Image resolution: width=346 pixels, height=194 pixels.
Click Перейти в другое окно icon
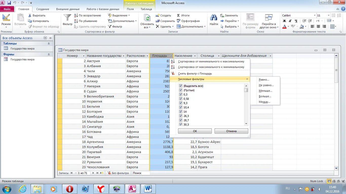coord(269,18)
